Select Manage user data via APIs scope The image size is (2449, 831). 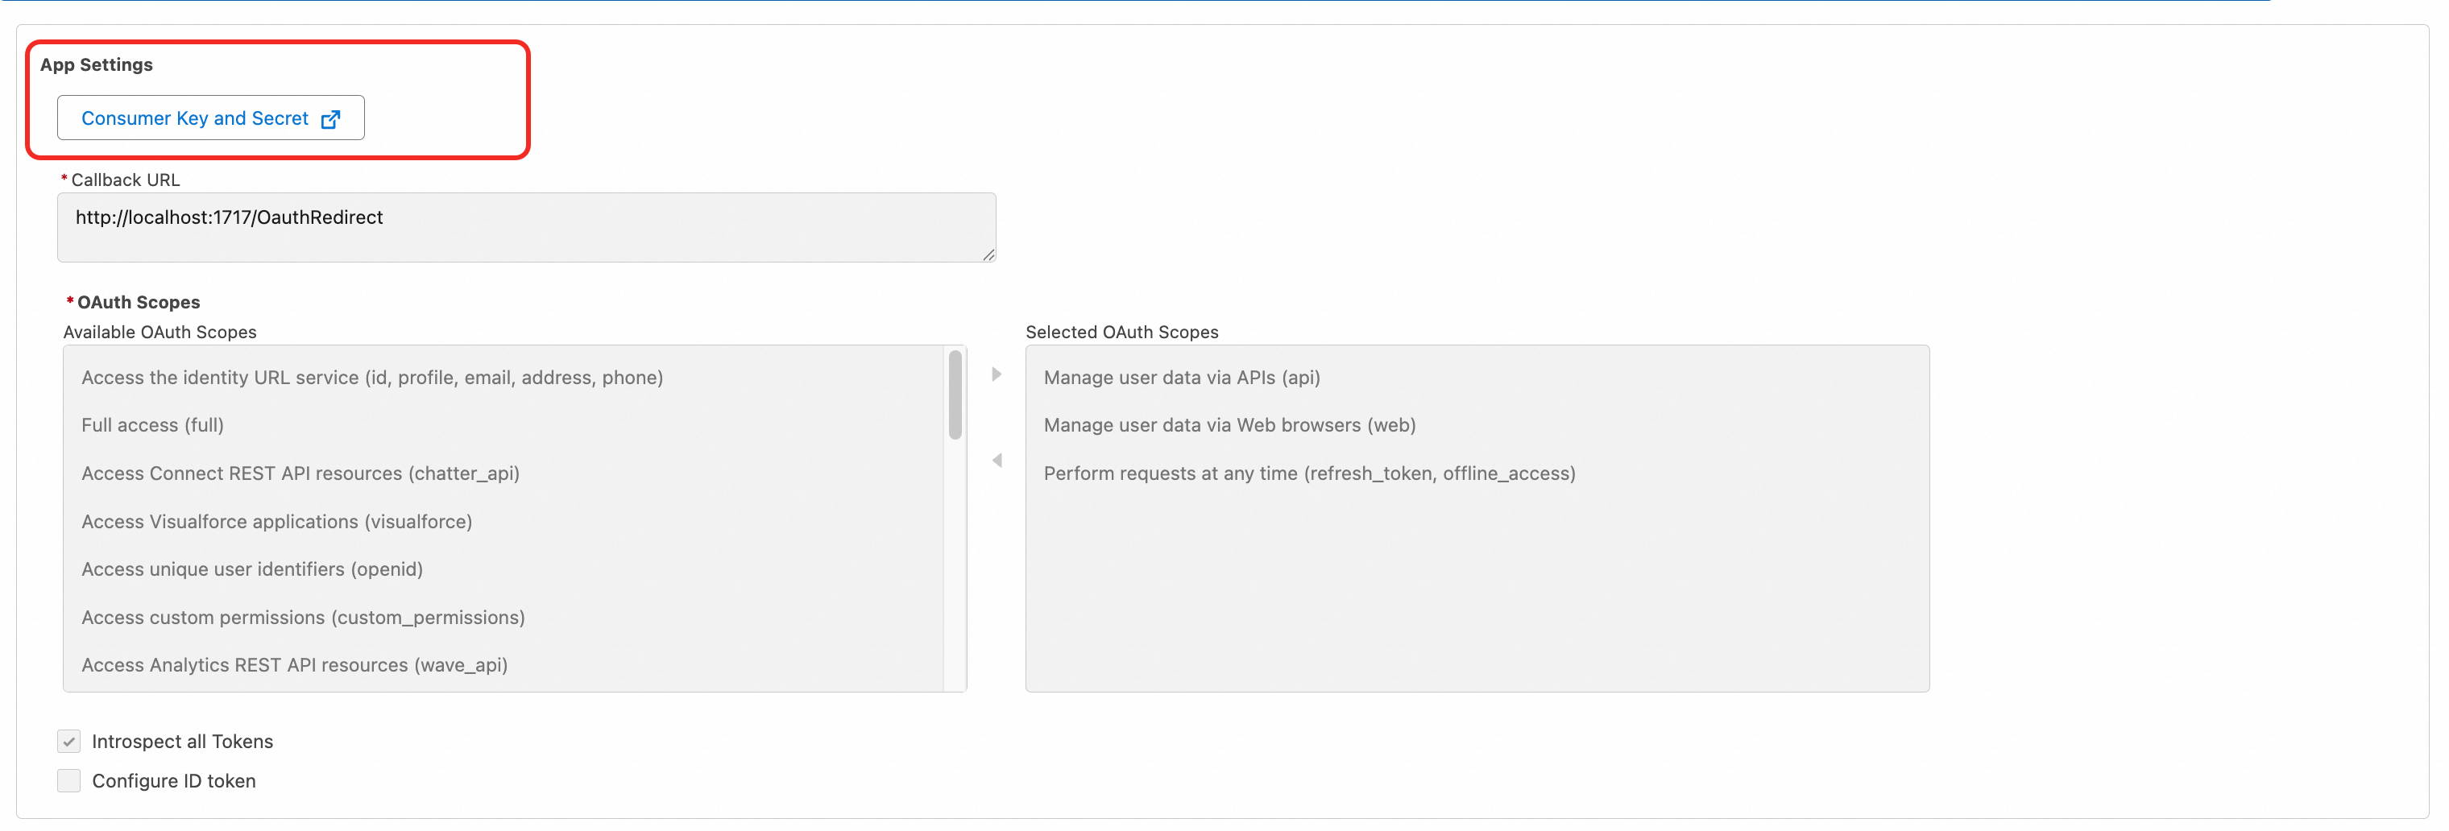[1181, 377]
